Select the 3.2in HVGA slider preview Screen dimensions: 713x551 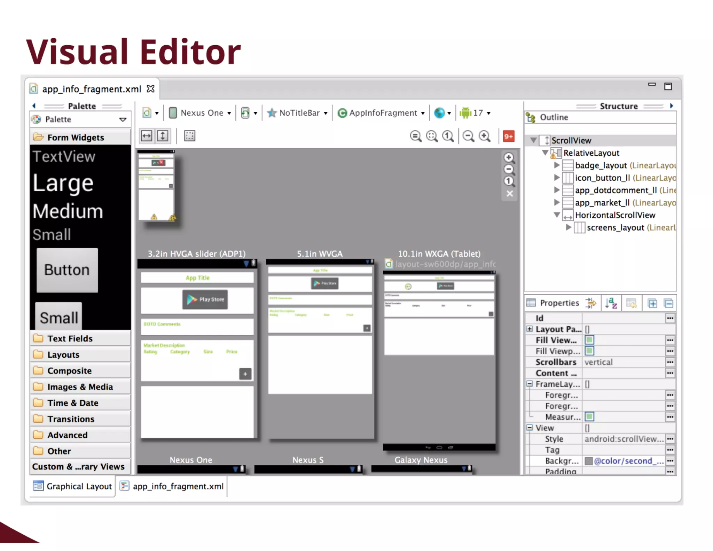pos(197,349)
